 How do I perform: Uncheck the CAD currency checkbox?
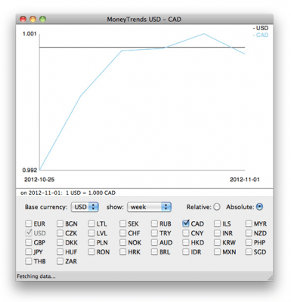click(186, 223)
